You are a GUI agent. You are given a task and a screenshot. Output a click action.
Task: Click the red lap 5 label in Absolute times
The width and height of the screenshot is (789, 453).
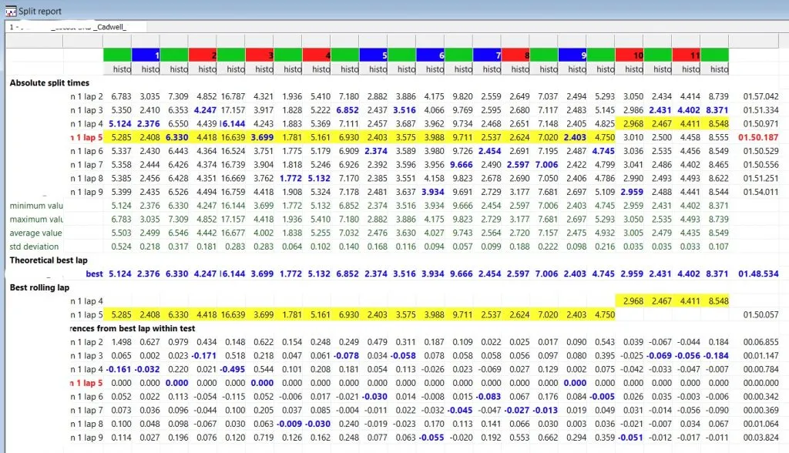[x=86, y=137]
